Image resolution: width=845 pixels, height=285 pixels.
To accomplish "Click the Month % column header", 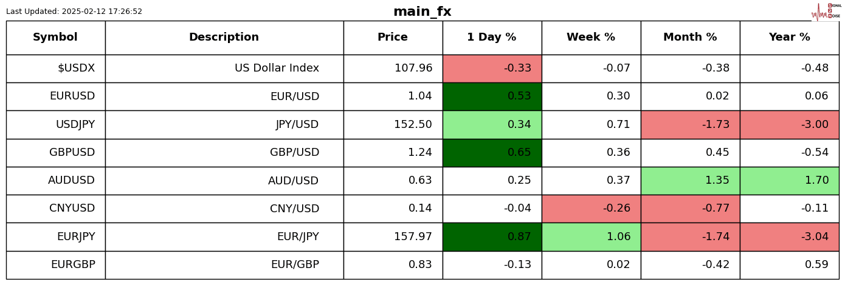I will click(x=690, y=38).
